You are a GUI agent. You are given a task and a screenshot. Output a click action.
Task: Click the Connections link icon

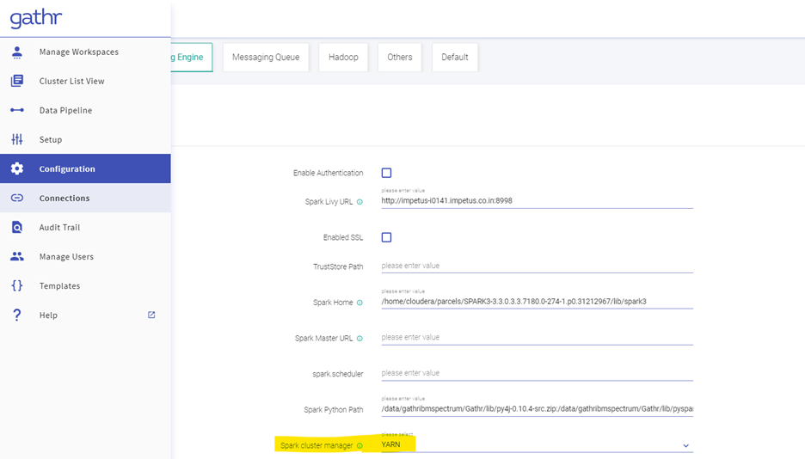[x=17, y=198]
